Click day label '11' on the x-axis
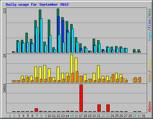 [x=54, y=116]
